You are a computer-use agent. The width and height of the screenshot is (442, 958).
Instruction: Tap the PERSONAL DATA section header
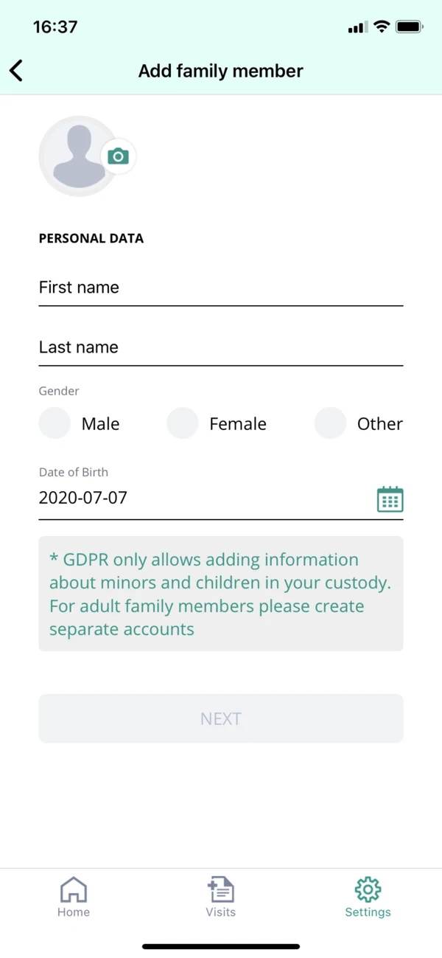click(x=91, y=237)
